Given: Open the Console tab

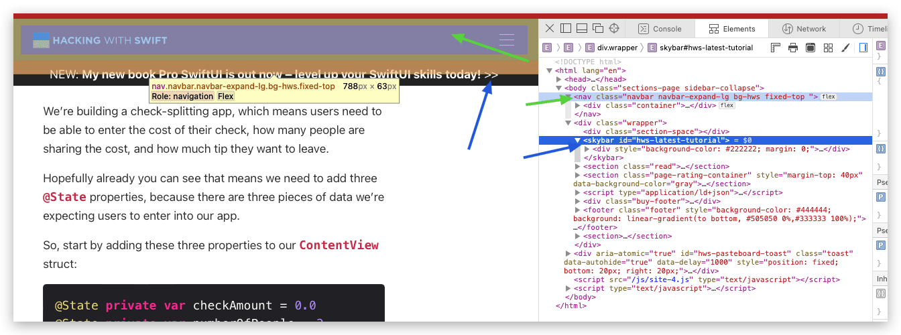Looking at the screenshot, I should click(660, 29).
